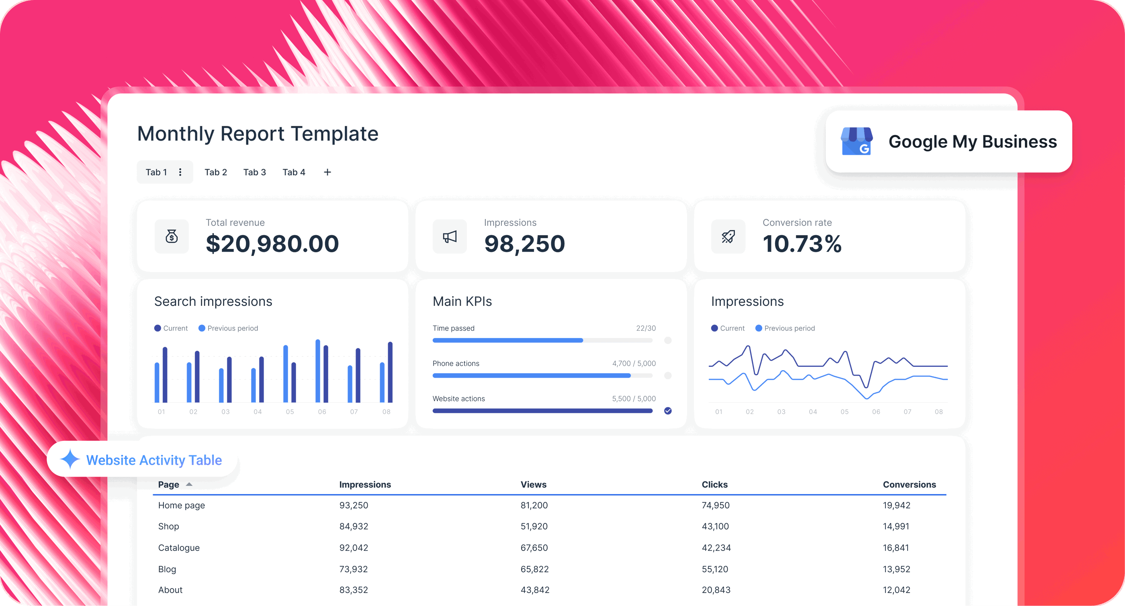
Task: Click the checkmark on the Website actions bar
Action: pos(668,410)
